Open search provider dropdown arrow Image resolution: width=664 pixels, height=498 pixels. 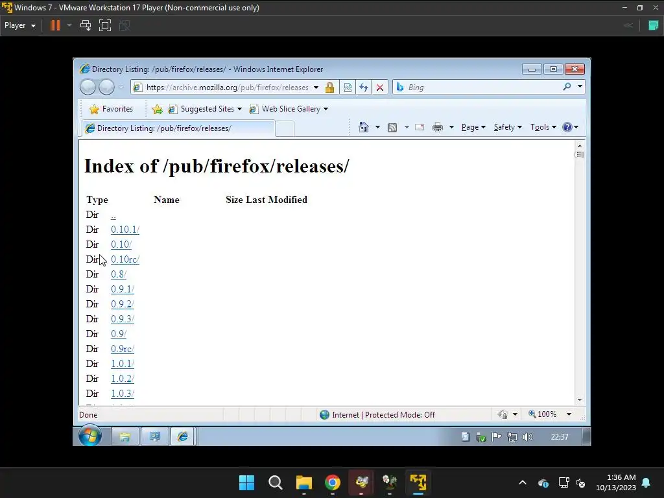coord(580,86)
